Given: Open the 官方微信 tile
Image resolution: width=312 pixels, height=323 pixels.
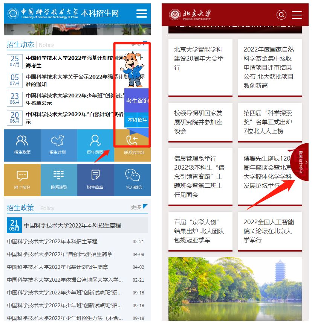Looking at the screenshot, I should [132, 180].
